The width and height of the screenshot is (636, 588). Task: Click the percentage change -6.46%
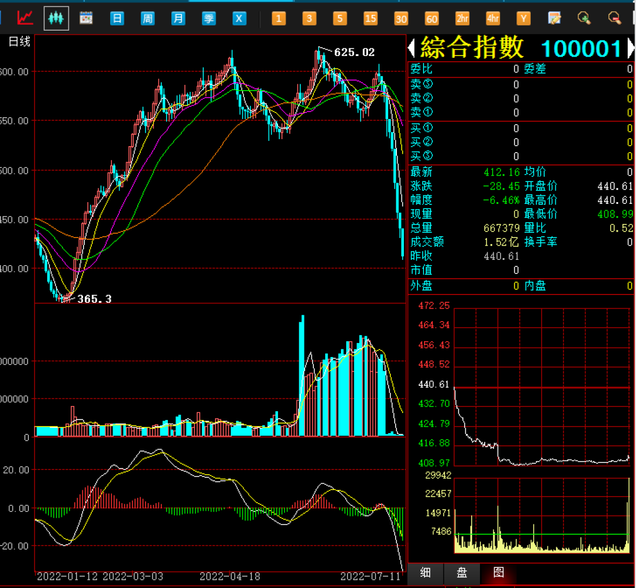501,200
